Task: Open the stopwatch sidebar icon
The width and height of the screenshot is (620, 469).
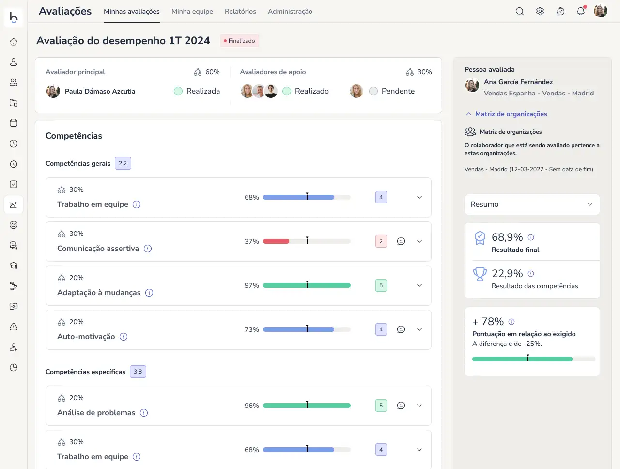Action: [14, 164]
